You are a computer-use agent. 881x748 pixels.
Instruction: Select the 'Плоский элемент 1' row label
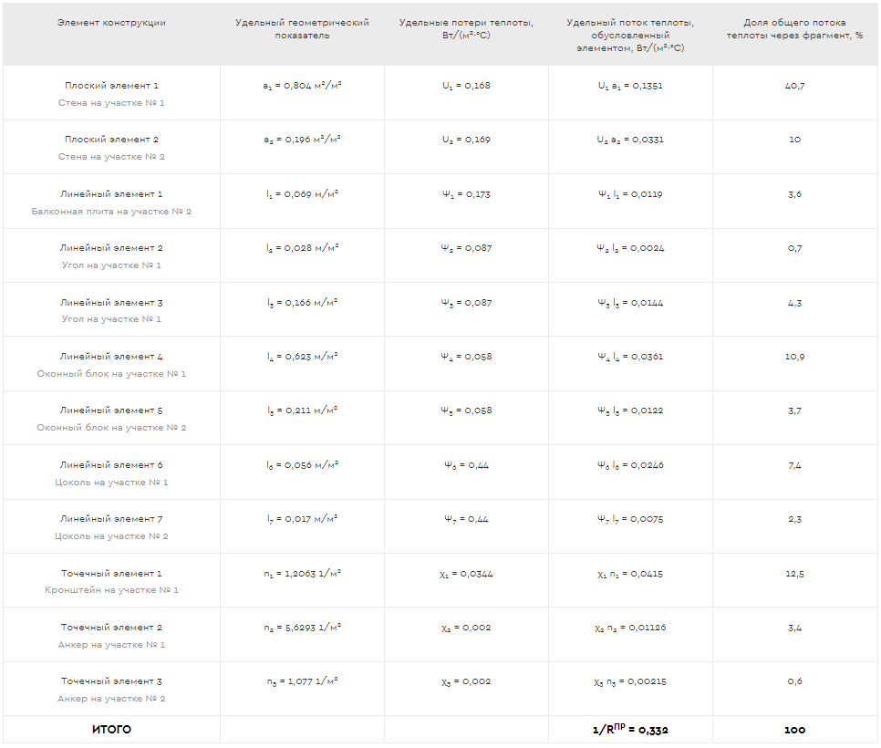pyautogui.click(x=111, y=86)
